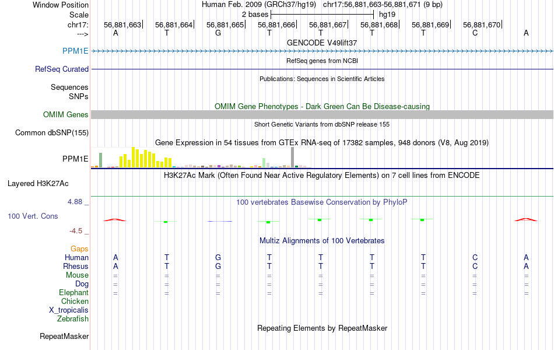
Task: Click the gray OMIM Genes bar
Action: click(x=322, y=114)
